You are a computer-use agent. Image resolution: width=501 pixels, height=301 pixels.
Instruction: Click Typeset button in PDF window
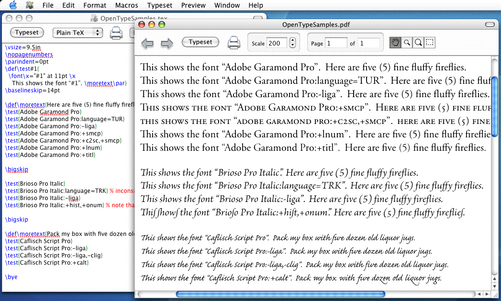click(x=200, y=42)
